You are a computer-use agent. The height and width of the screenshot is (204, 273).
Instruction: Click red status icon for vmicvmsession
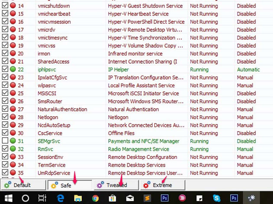(x=13, y=21)
